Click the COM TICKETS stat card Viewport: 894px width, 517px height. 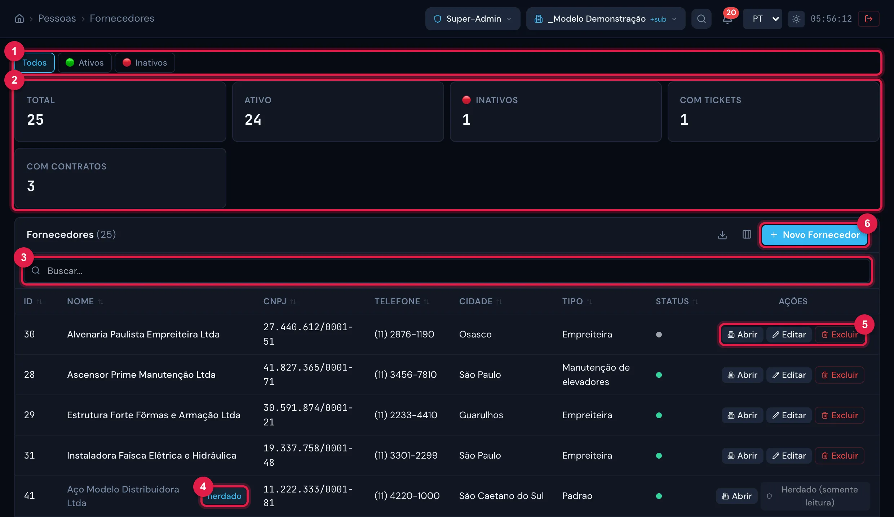tap(773, 112)
